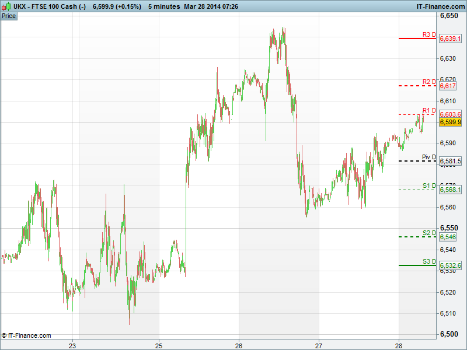467x350 pixels.
Task: Click the date label 26 on time axis
Action: pyautogui.click(x=239, y=344)
